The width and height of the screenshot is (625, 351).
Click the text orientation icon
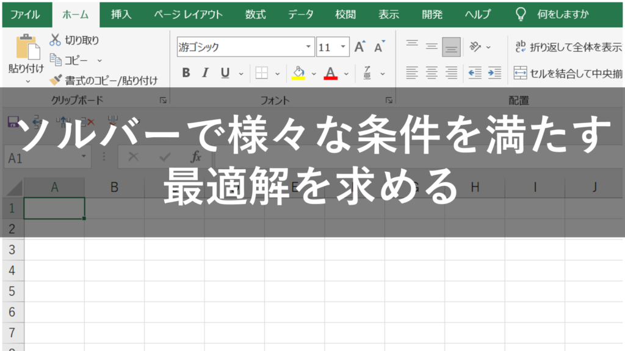(x=475, y=47)
